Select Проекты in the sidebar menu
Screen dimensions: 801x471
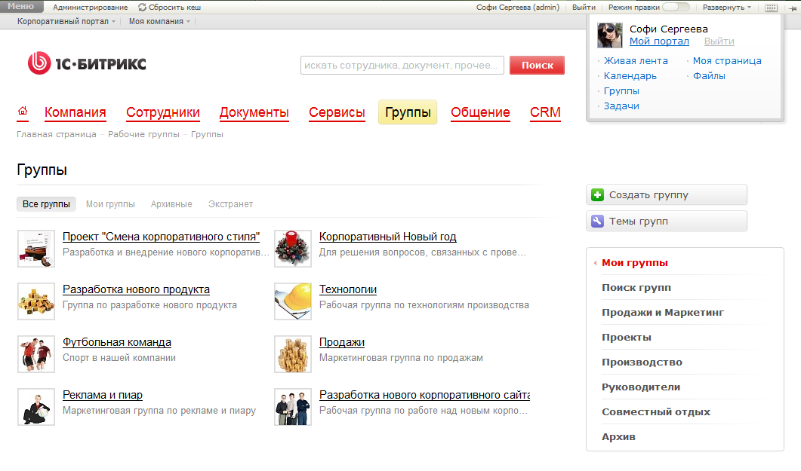tap(626, 338)
